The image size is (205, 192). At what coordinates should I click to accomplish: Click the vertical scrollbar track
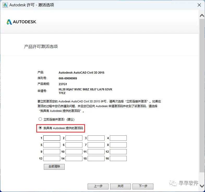click(202, 96)
